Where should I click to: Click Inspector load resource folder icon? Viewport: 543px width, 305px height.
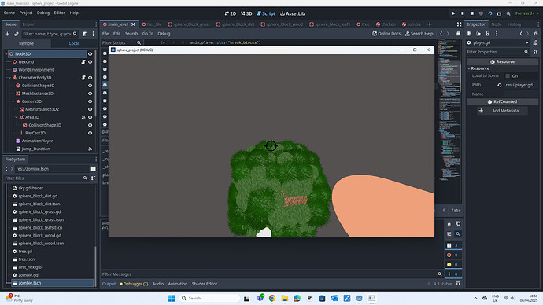[478, 34]
